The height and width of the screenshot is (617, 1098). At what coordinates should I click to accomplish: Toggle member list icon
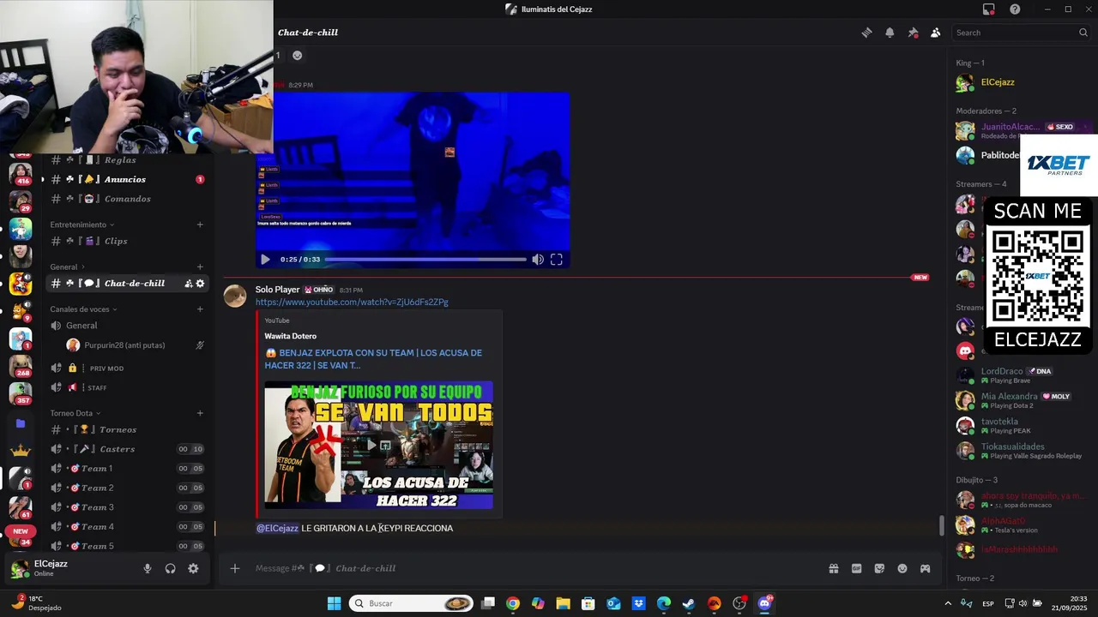click(935, 33)
